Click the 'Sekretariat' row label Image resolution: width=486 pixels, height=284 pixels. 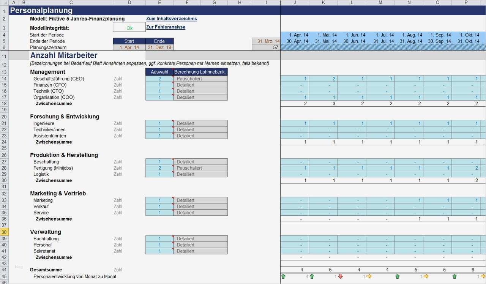coord(44,251)
